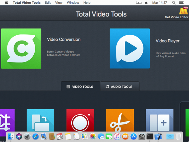Open Messages from the Dock
This screenshot has height=142, width=189.
(x=101, y=136)
